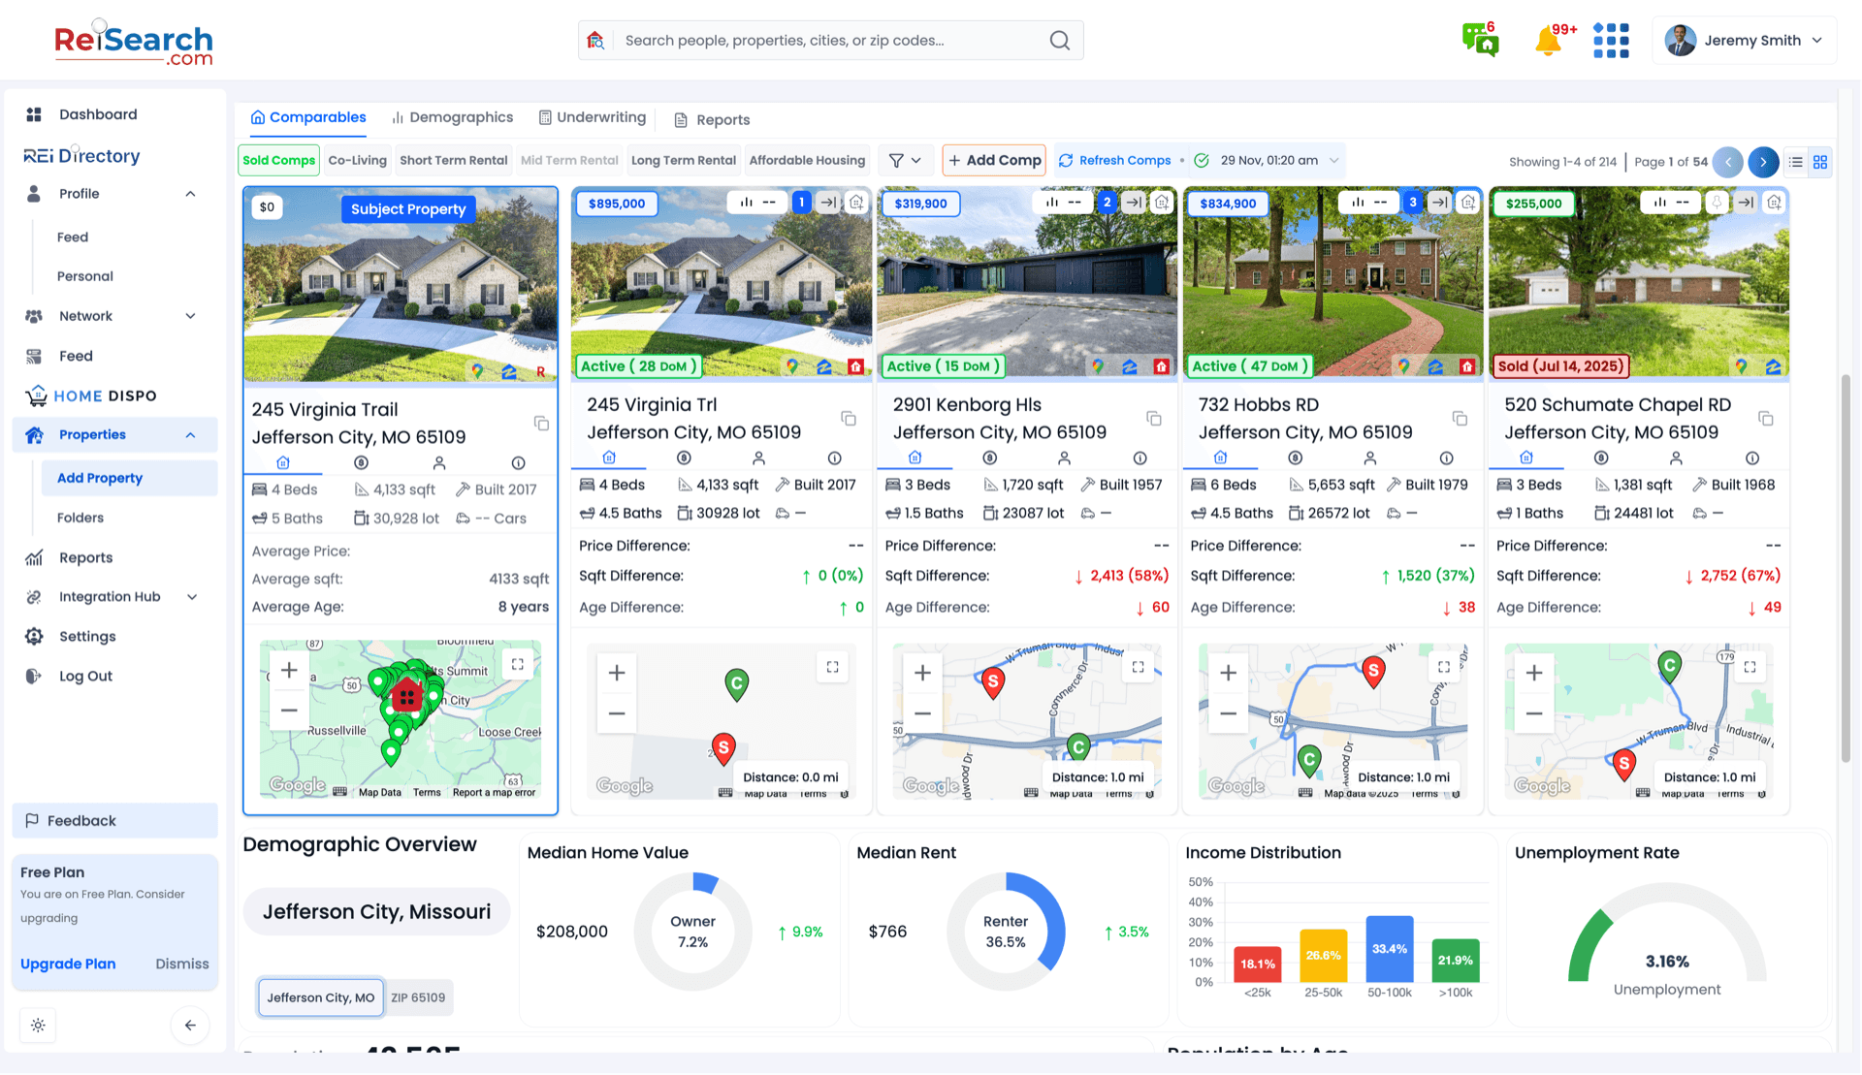This screenshot has height=1075, width=1862.
Task: Select the ZIP 65109 demographic scope
Action: point(418,997)
